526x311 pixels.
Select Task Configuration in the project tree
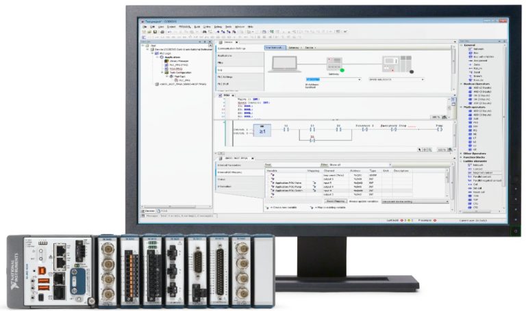(179, 72)
